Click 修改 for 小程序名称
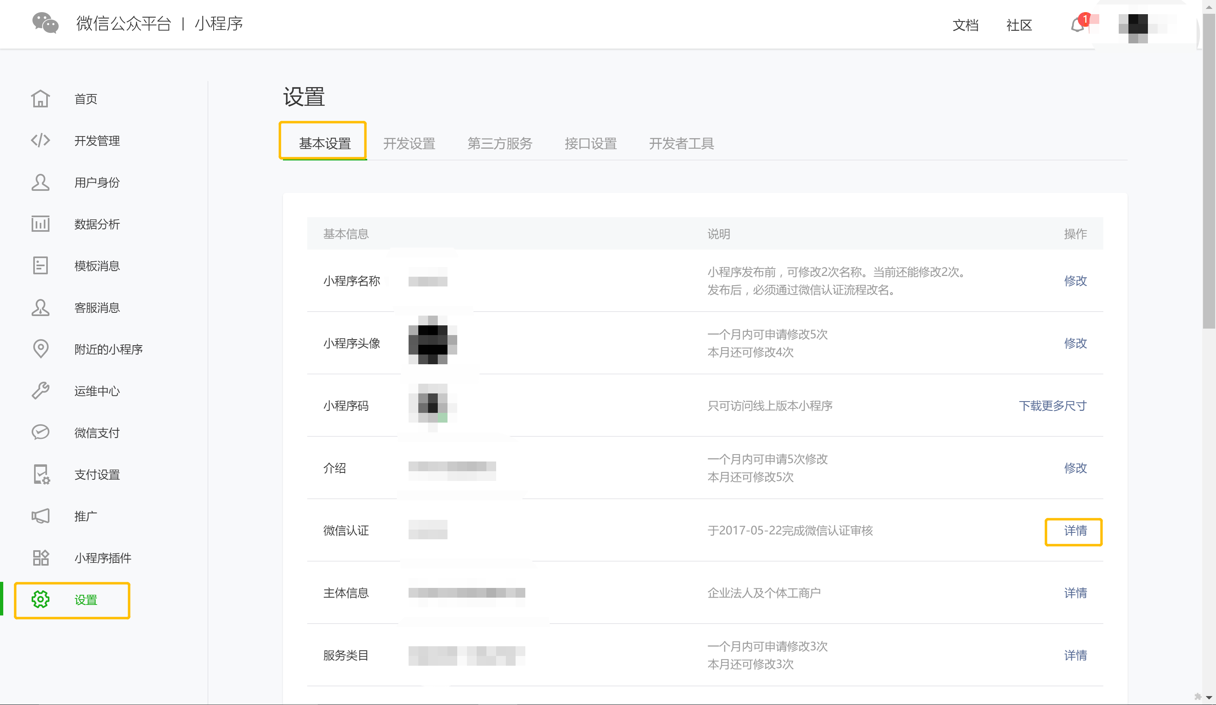 click(x=1075, y=281)
